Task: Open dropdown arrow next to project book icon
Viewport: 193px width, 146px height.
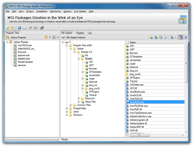Action: [x=50, y=37]
